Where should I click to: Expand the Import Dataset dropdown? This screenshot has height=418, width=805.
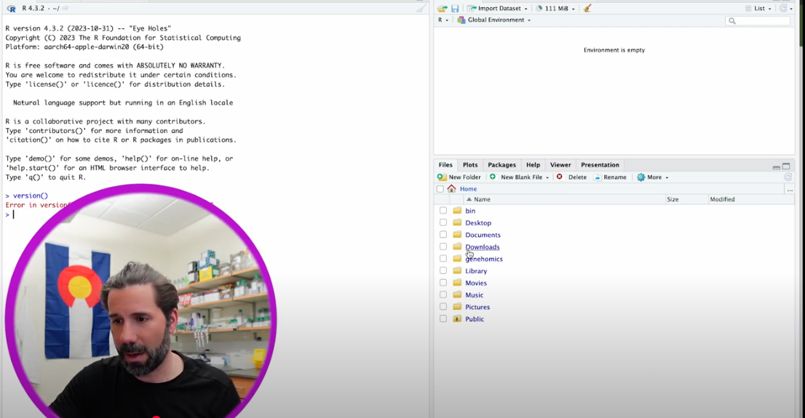tap(526, 9)
